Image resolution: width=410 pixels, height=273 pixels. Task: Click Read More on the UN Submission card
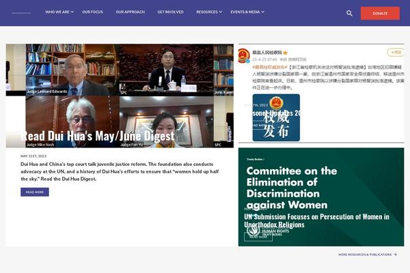(x=258, y=237)
